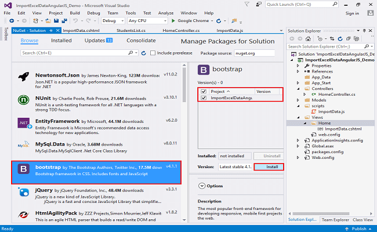Open the Tools menu
The image size is (377, 232).
[130, 13]
